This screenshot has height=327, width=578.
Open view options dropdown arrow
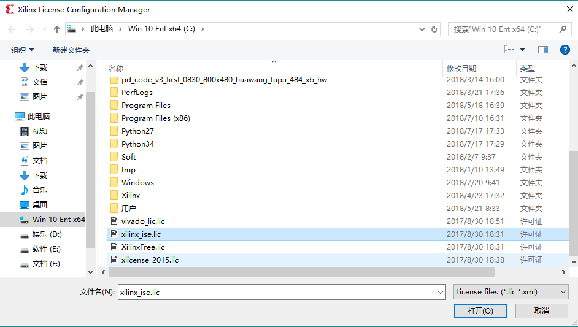[x=522, y=50]
